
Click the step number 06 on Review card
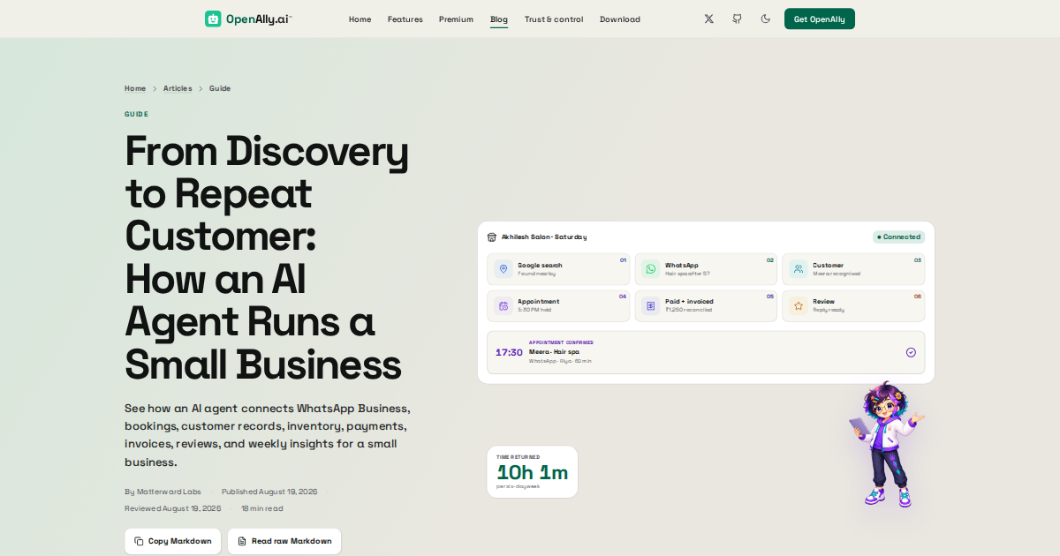point(918,297)
